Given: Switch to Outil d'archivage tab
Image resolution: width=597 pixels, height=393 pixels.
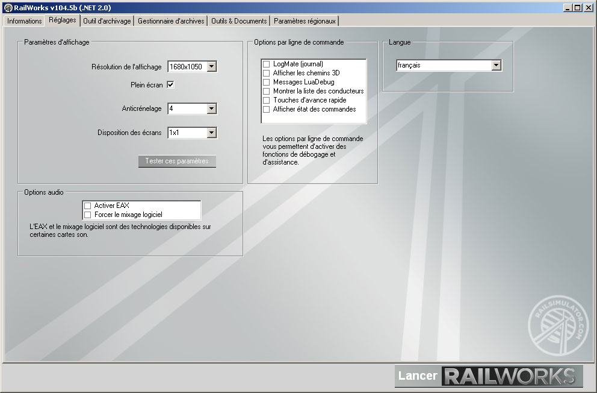Looking at the screenshot, I should click(x=107, y=21).
